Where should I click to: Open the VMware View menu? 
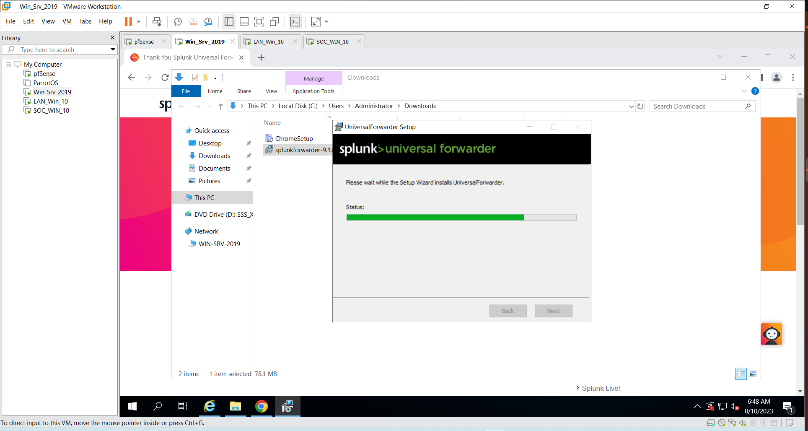coord(48,21)
